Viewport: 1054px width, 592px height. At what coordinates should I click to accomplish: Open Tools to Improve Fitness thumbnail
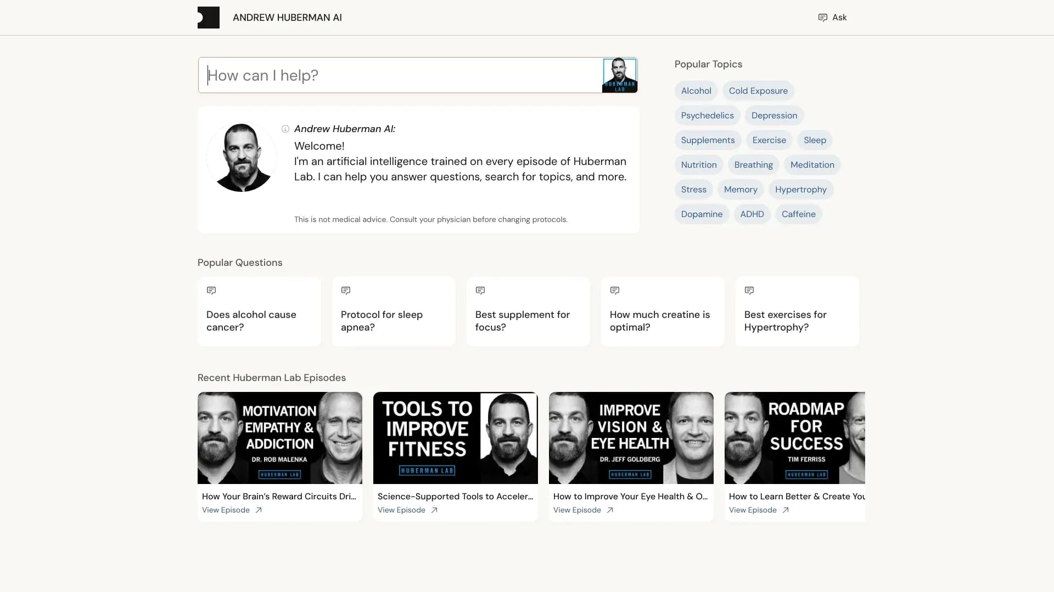coord(456,438)
